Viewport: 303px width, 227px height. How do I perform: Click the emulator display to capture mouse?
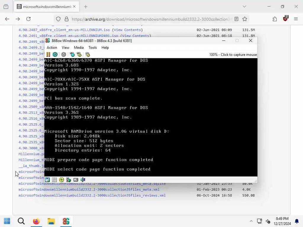point(151,117)
